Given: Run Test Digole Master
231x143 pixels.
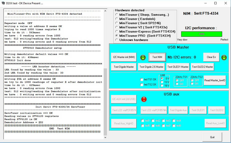Looking at the screenshot, I should [124, 67].
